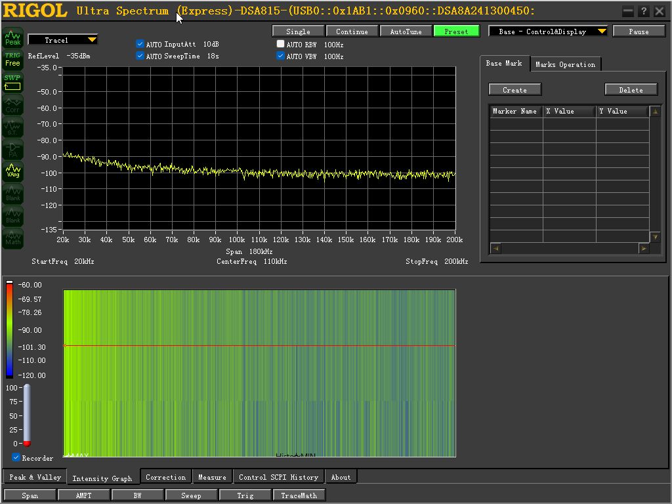672x504 pixels.
Task: Expand the Base - Control&Display dropdown
Action: [x=548, y=31]
